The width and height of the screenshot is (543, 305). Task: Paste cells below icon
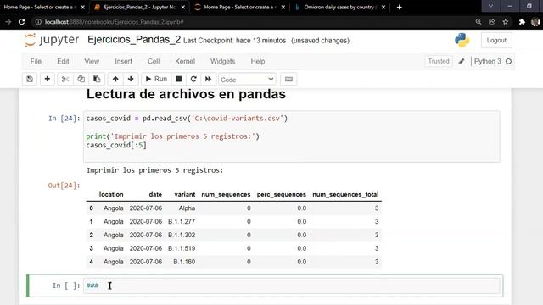coord(97,79)
